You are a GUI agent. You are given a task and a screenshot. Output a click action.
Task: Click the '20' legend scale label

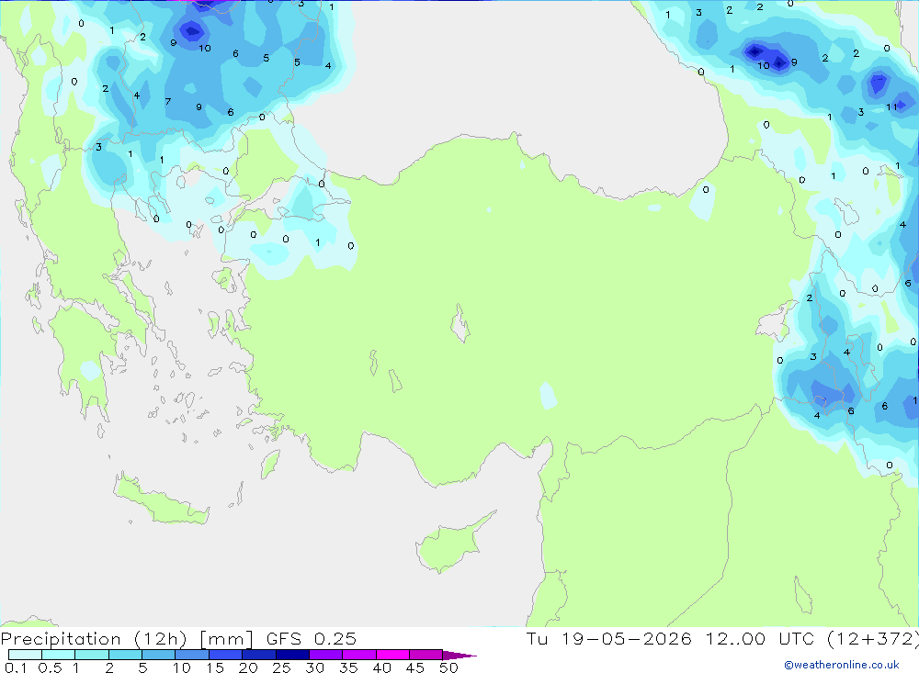point(248,667)
